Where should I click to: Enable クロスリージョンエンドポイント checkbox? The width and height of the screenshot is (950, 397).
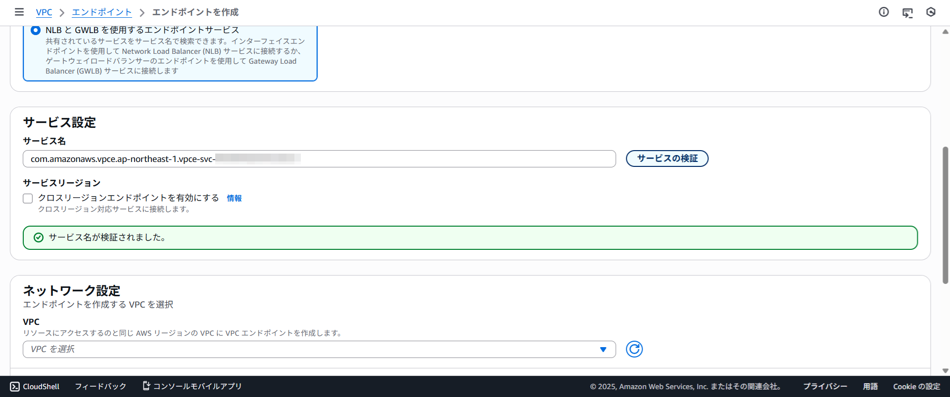pos(28,198)
